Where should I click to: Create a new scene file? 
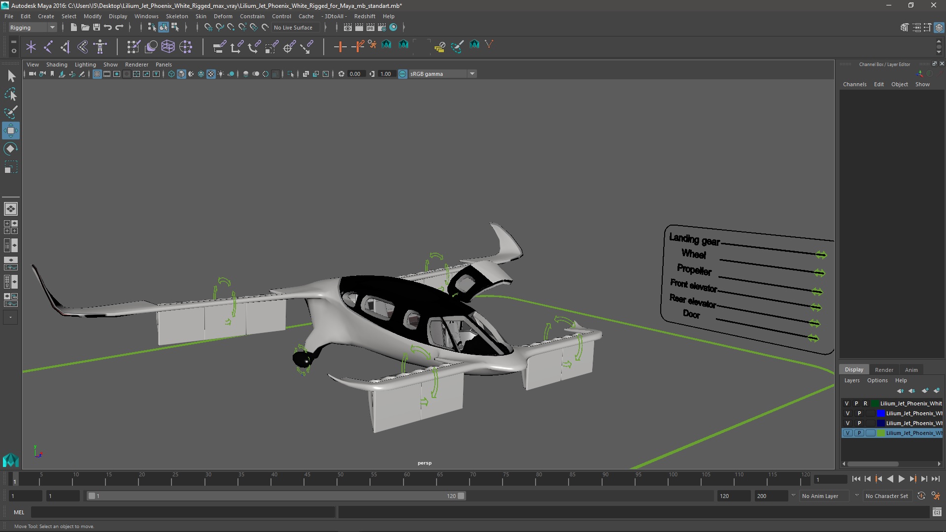coord(73,28)
